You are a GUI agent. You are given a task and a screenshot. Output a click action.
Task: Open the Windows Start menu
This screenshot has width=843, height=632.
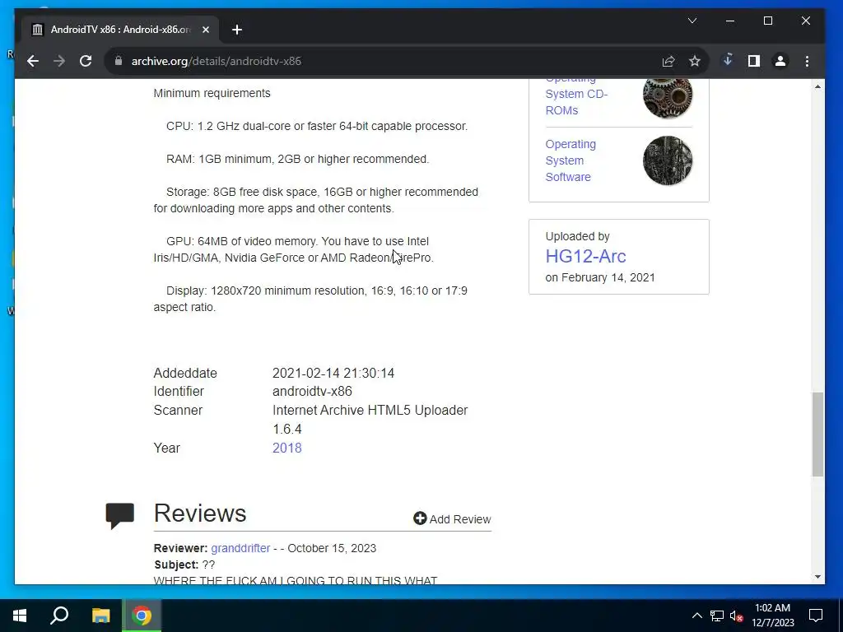pos(20,616)
